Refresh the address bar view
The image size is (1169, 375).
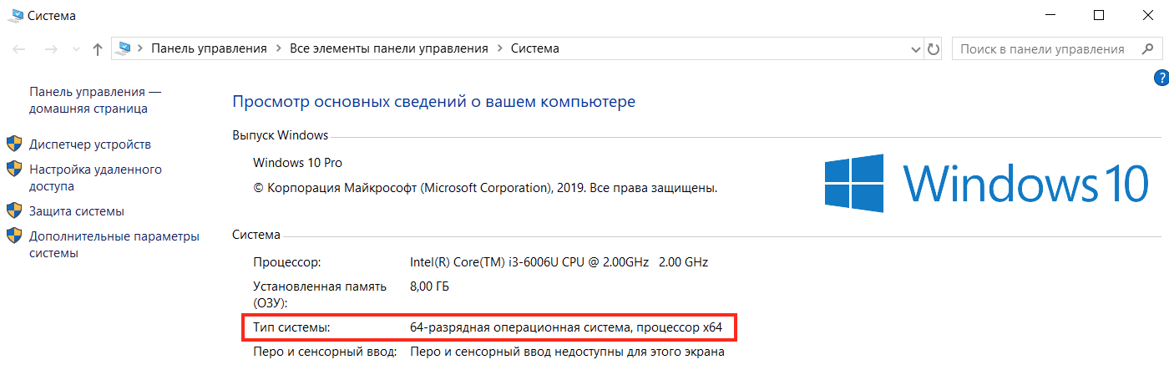[934, 49]
